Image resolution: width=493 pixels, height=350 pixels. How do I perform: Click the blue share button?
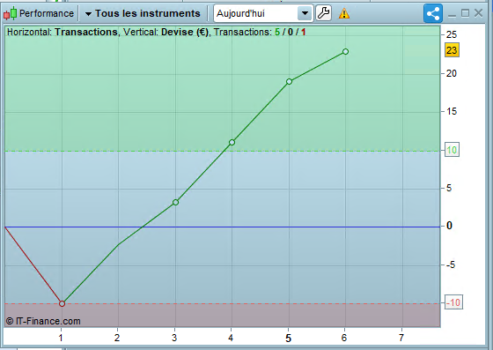[433, 13]
